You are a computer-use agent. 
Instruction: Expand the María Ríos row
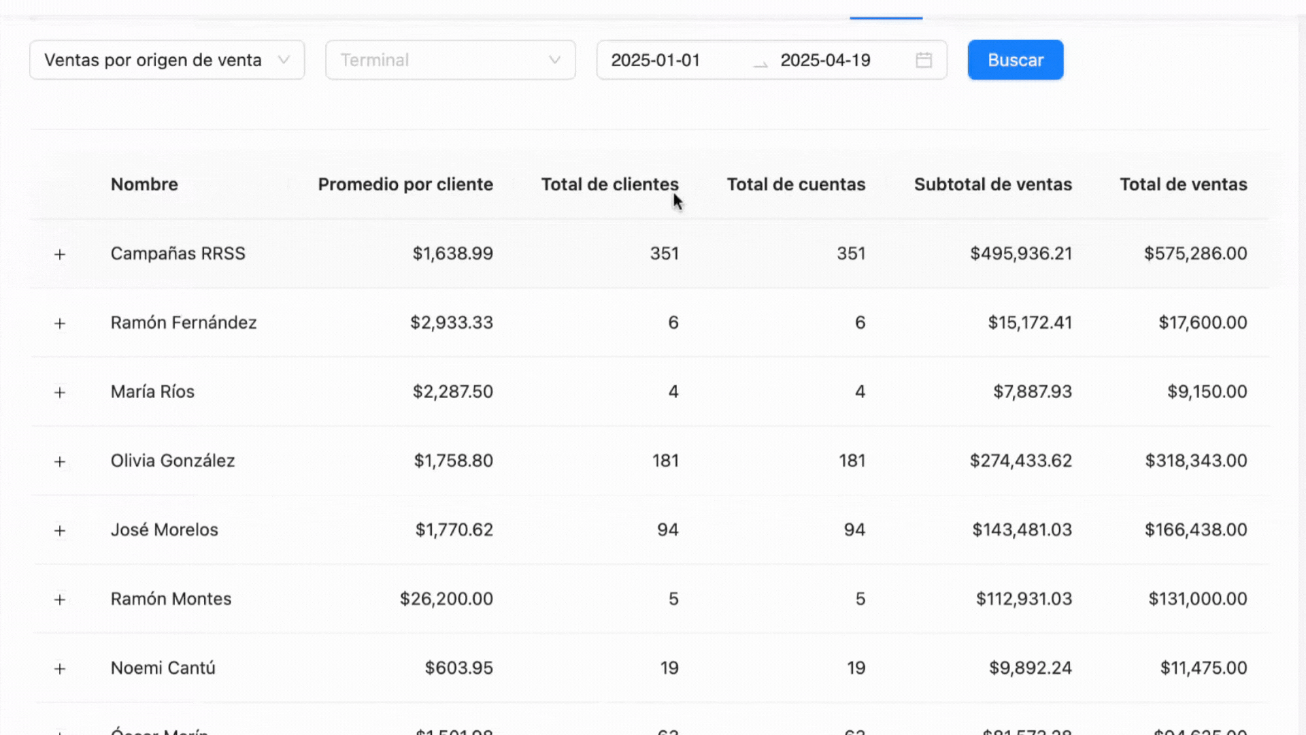(x=60, y=393)
